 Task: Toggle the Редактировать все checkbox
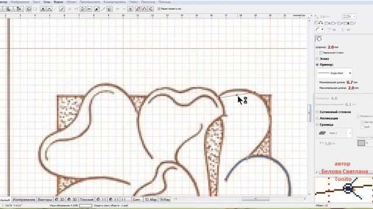pyautogui.click(x=159, y=9)
